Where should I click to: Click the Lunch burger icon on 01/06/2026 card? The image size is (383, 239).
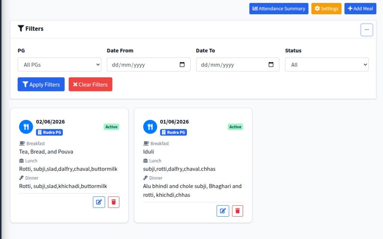click(145, 161)
